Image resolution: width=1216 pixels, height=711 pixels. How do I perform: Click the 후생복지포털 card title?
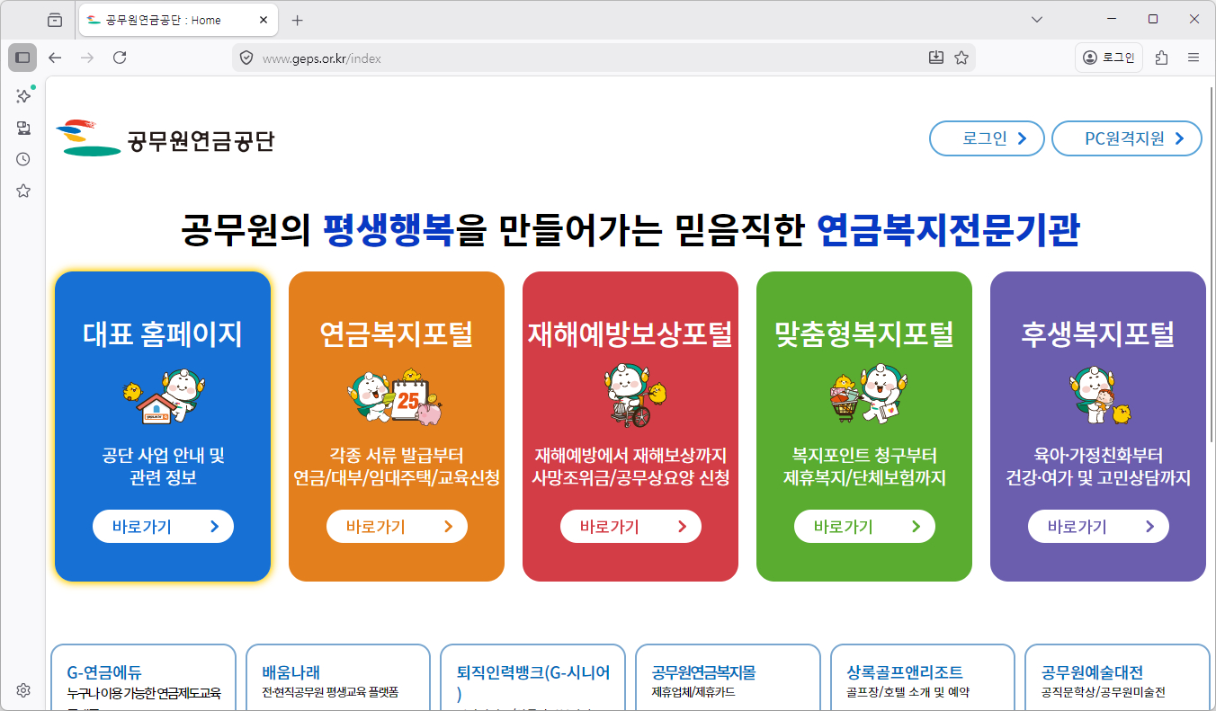tap(1098, 334)
